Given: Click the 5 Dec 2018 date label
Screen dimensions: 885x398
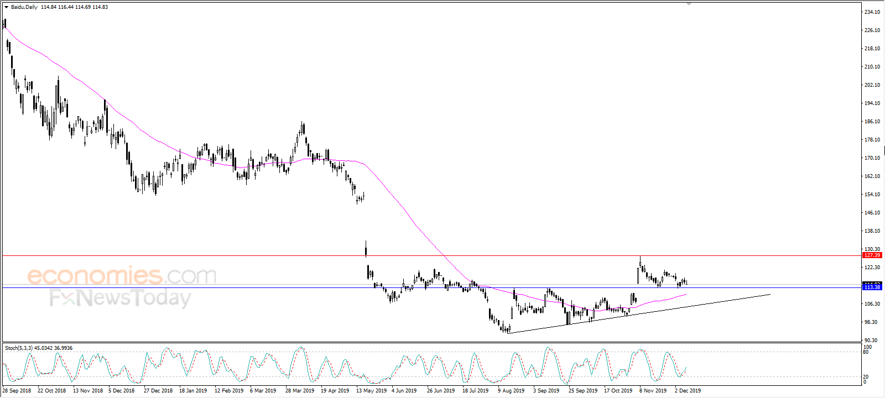Looking at the screenshot, I should (122, 391).
